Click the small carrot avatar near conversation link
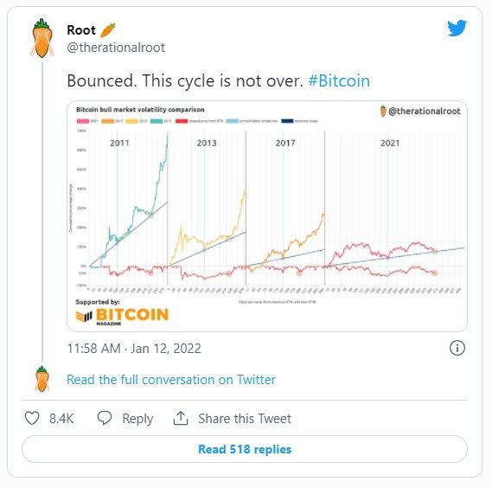Screen dimensions: 492x488 tap(42, 379)
